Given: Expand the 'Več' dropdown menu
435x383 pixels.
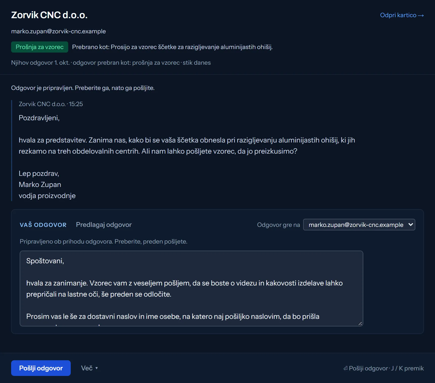Looking at the screenshot, I should (89, 368).
